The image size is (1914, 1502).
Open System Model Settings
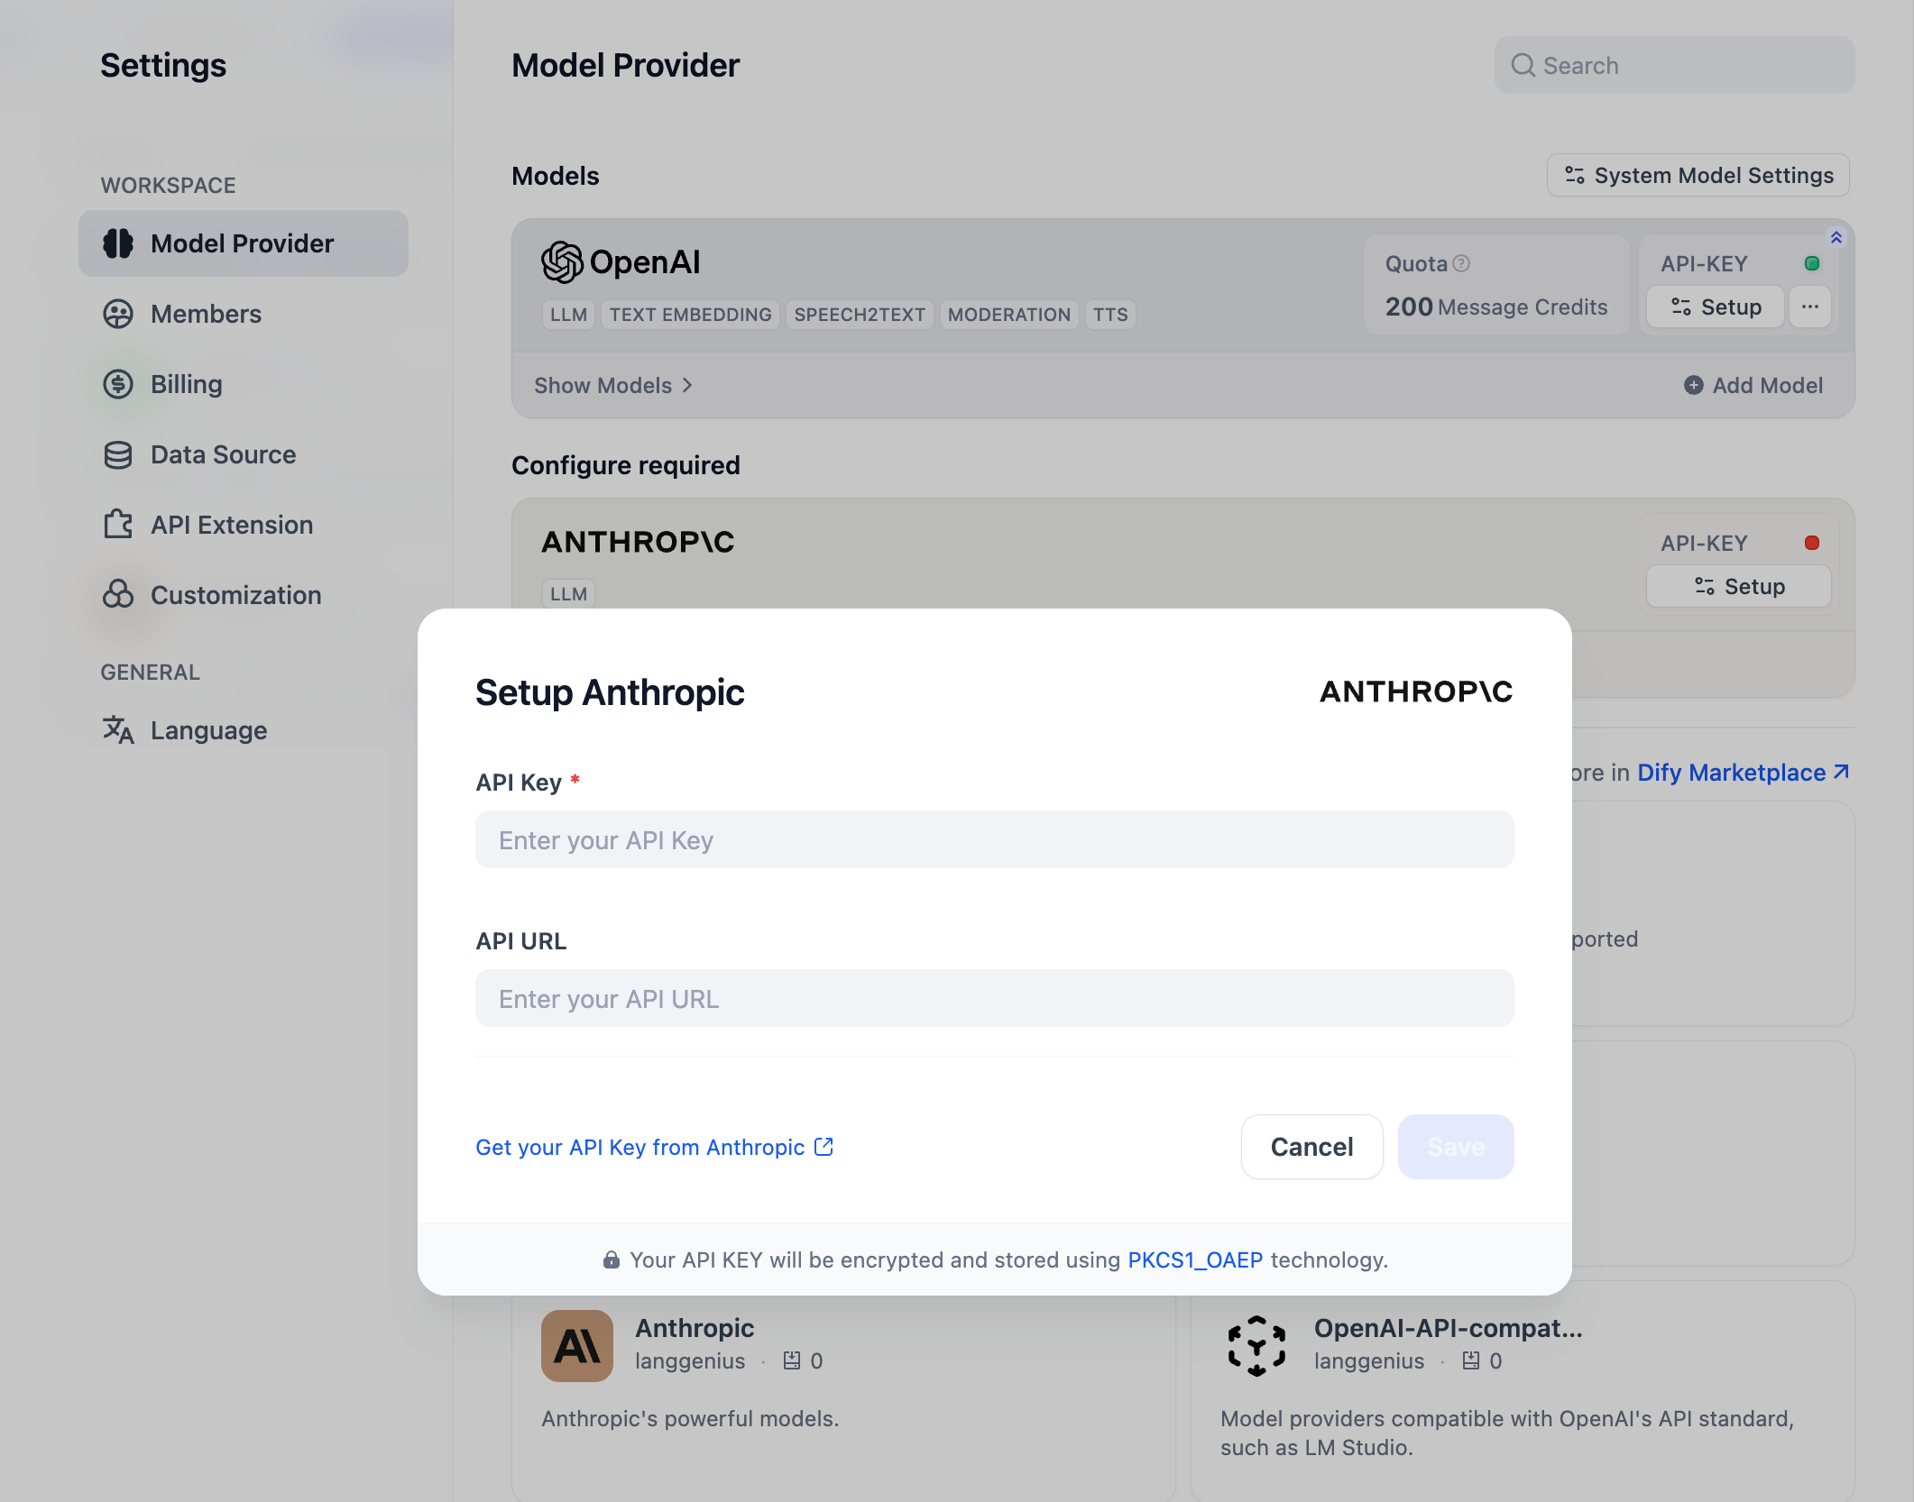1697,175
